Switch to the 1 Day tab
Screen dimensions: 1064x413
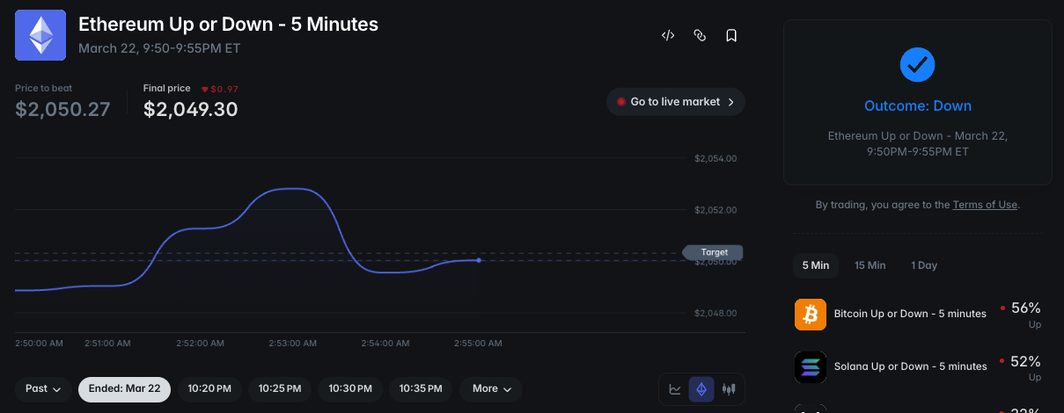(x=924, y=265)
